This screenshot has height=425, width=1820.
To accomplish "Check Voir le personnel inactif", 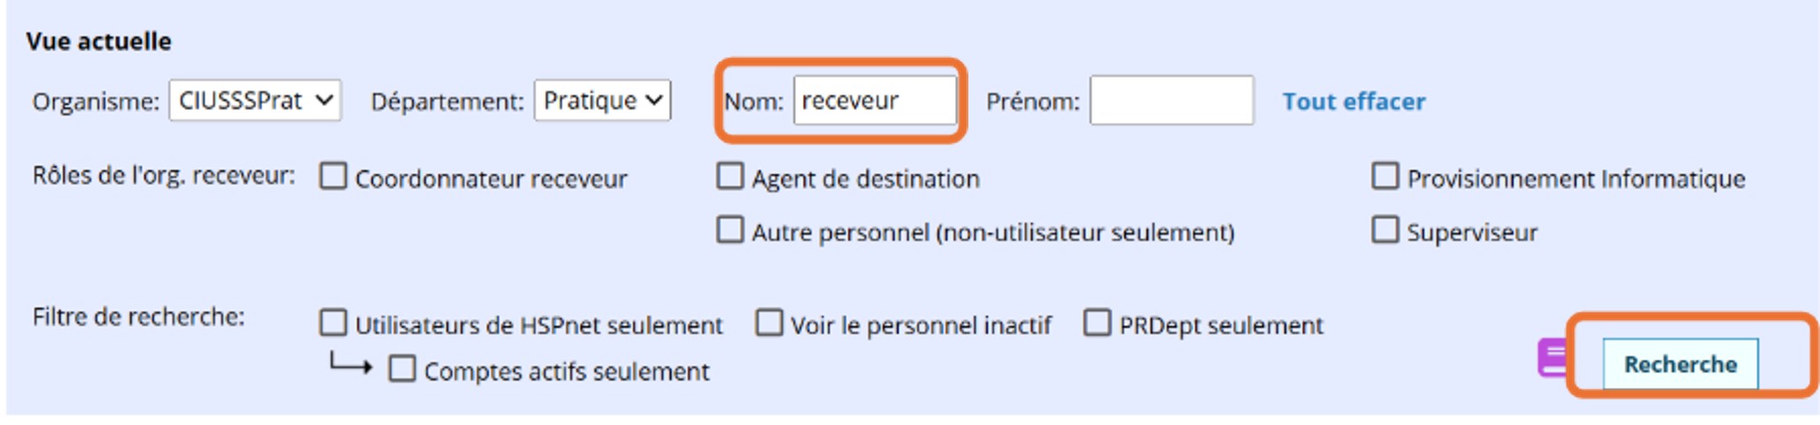I will click(769, 323).
